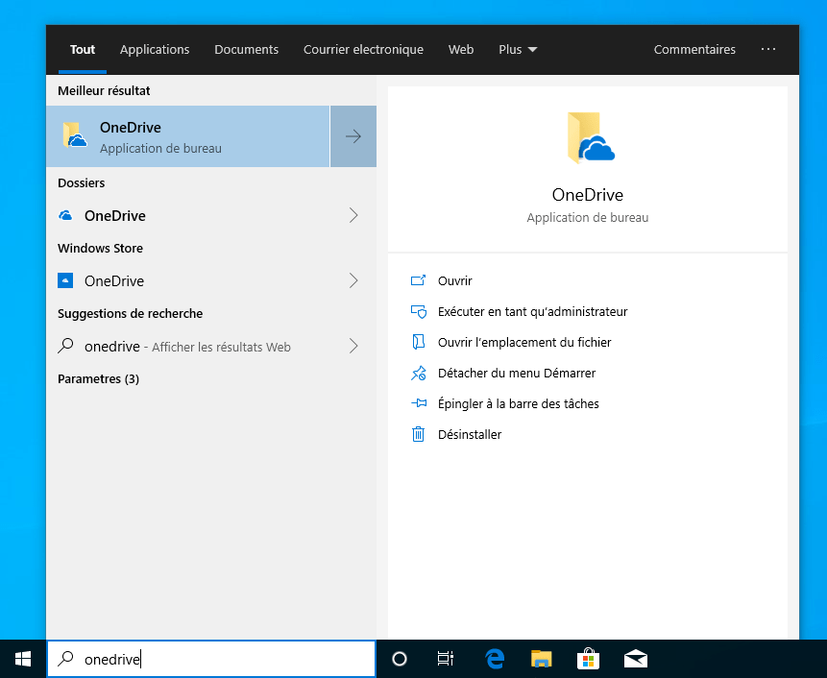The width and height of the screenshot is (827, 678).
Task: Click the OneDrive folder icon in best result
Action: point(74,136)
